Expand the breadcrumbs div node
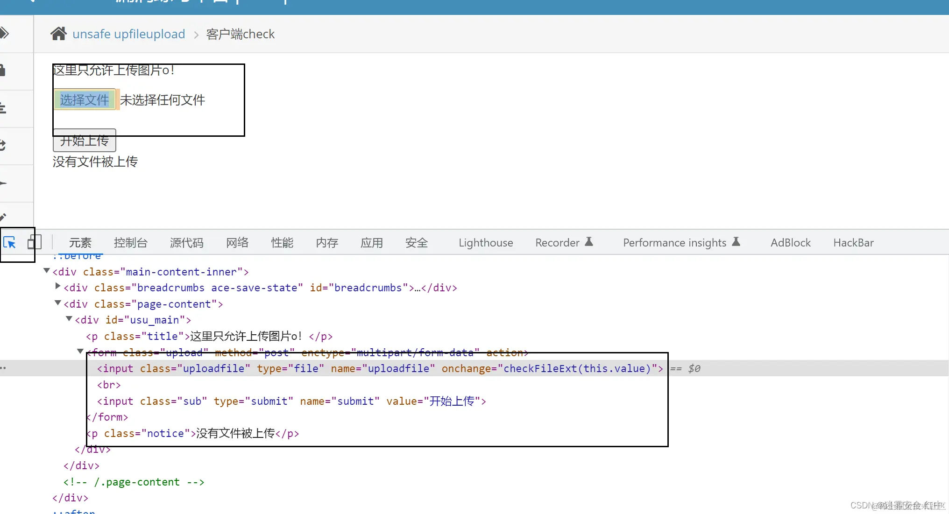 tap(58, 286)
